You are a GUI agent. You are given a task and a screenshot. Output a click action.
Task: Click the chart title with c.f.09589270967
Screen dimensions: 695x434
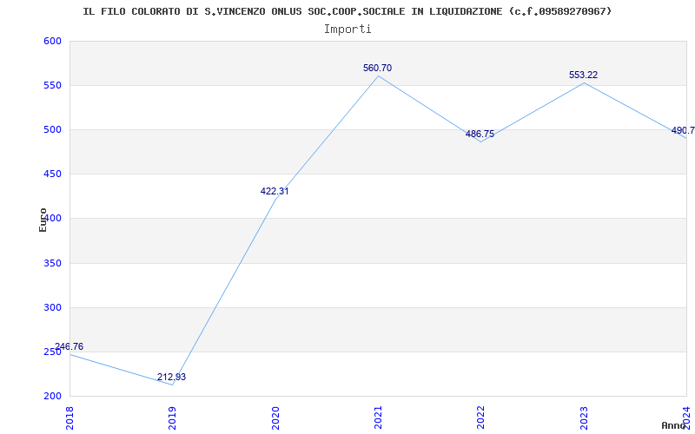[x=347, y=11]
